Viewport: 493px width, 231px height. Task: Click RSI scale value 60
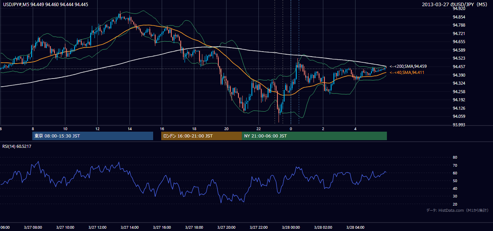click(x=455, y=173)
